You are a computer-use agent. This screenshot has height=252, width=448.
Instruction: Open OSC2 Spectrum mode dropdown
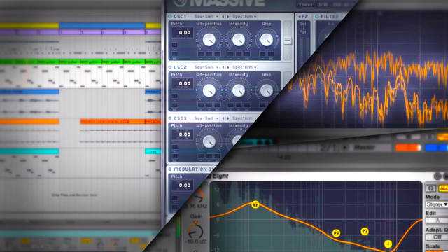pyautogui.click(x=244, y=67)
